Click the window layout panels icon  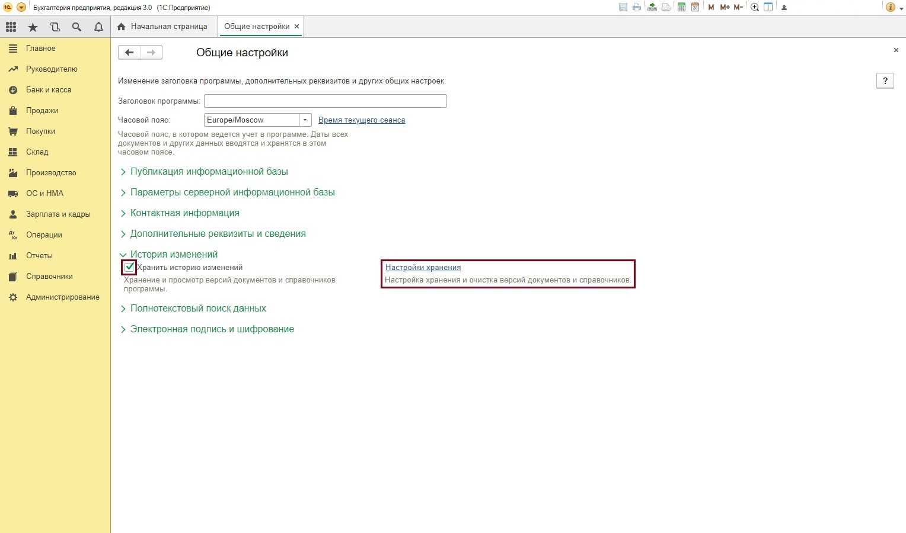click(x=768, y=7)
